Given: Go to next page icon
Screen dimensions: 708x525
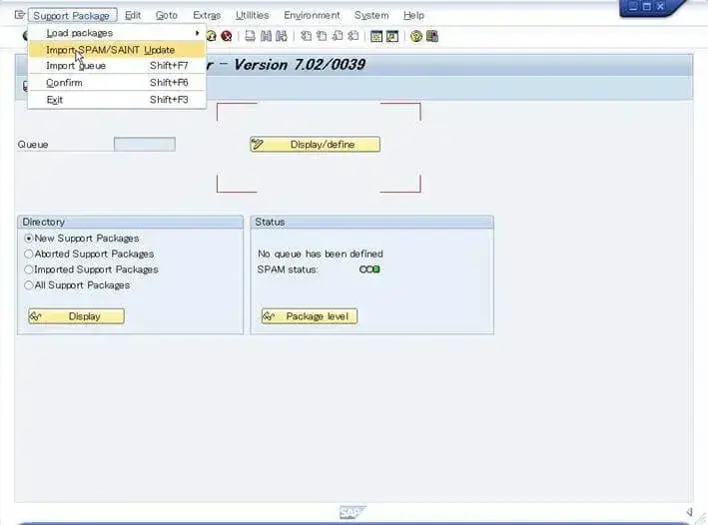Looking at the screenshot, I should pyautogui.click(x=338, y=36).
